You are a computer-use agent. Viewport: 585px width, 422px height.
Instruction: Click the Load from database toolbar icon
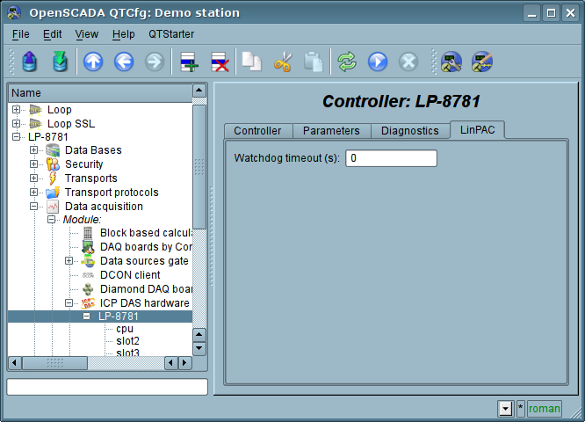[x=30, y=62]
